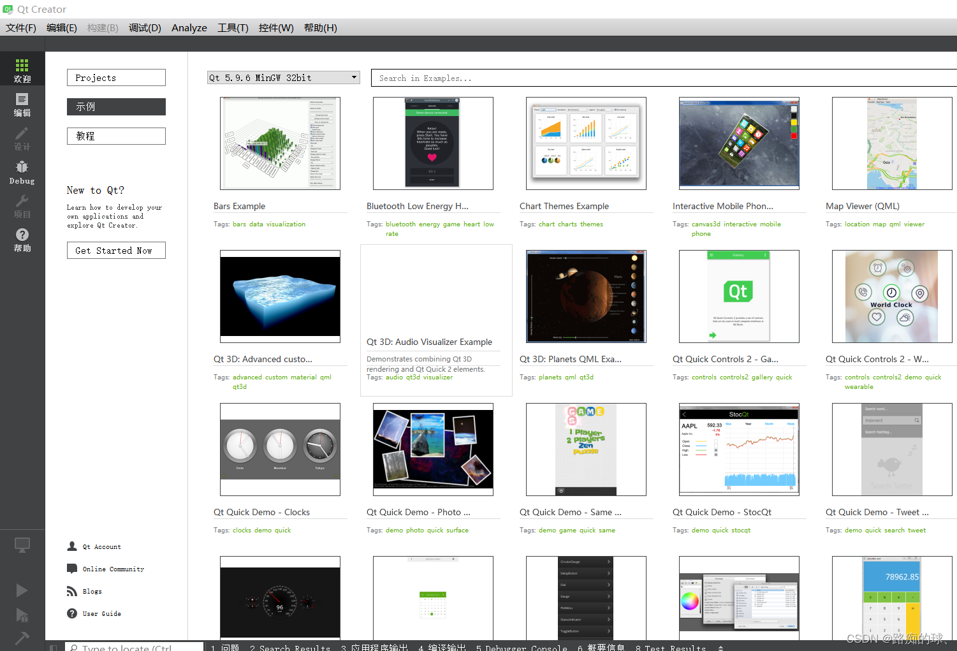Click Get Started Now
This screenshot has width=957, height=651.
click(116, 251)
